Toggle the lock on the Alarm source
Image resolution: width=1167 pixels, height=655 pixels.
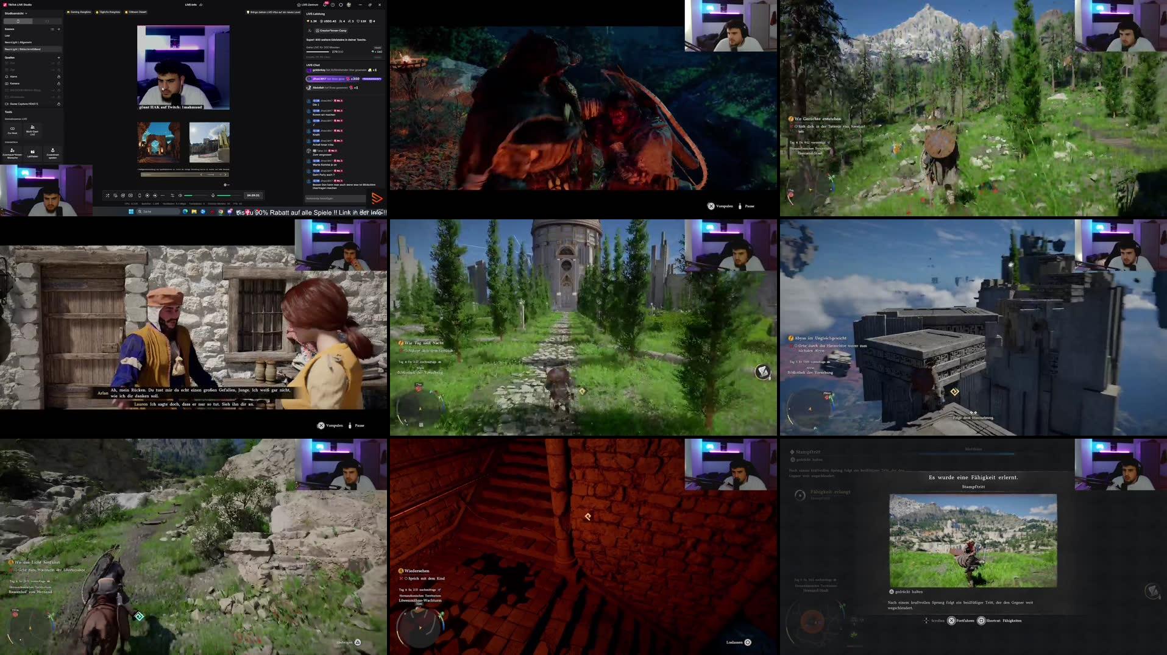[59, 77]
